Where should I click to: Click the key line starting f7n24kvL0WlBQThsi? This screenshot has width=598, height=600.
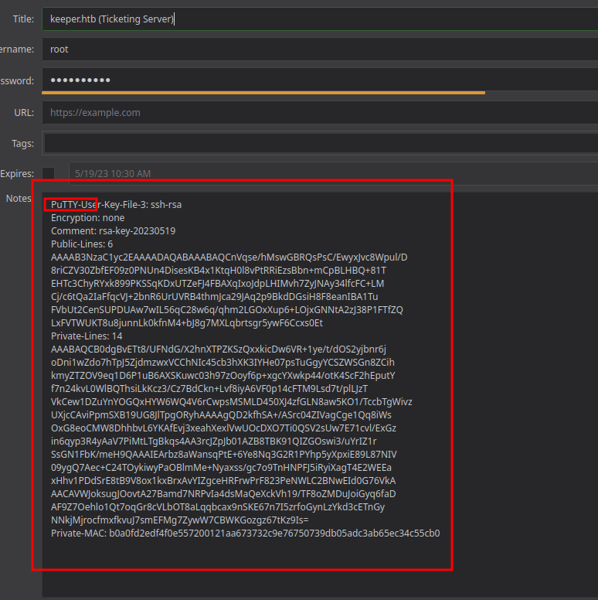pos(209,388)
